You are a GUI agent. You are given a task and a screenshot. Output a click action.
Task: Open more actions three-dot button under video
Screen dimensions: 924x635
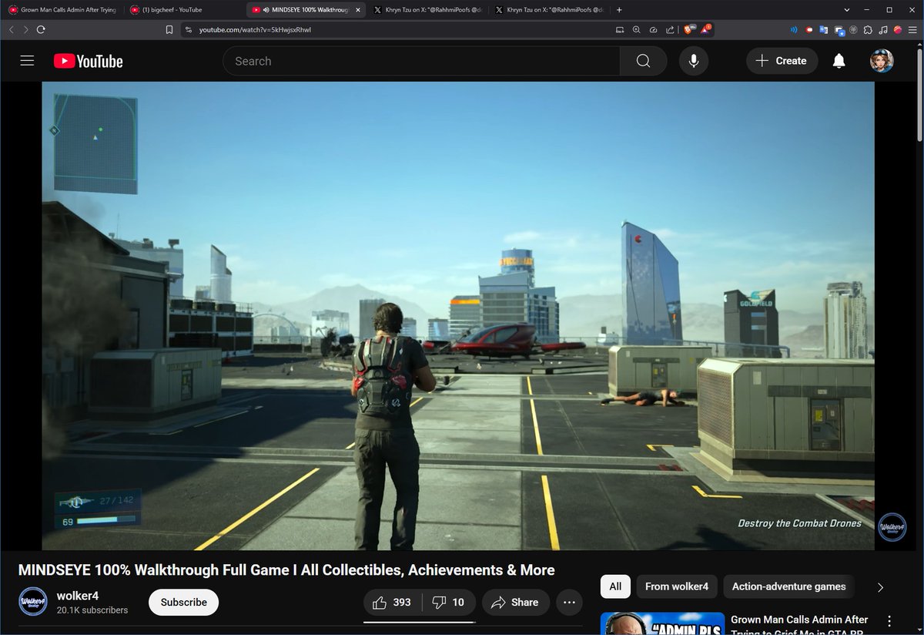click(x=569, y=602)
